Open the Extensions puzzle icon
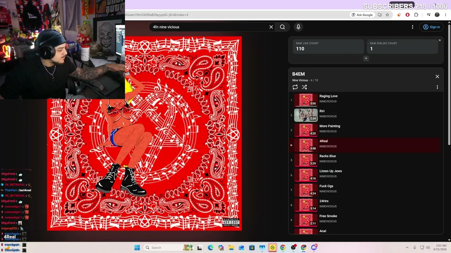 416,15
